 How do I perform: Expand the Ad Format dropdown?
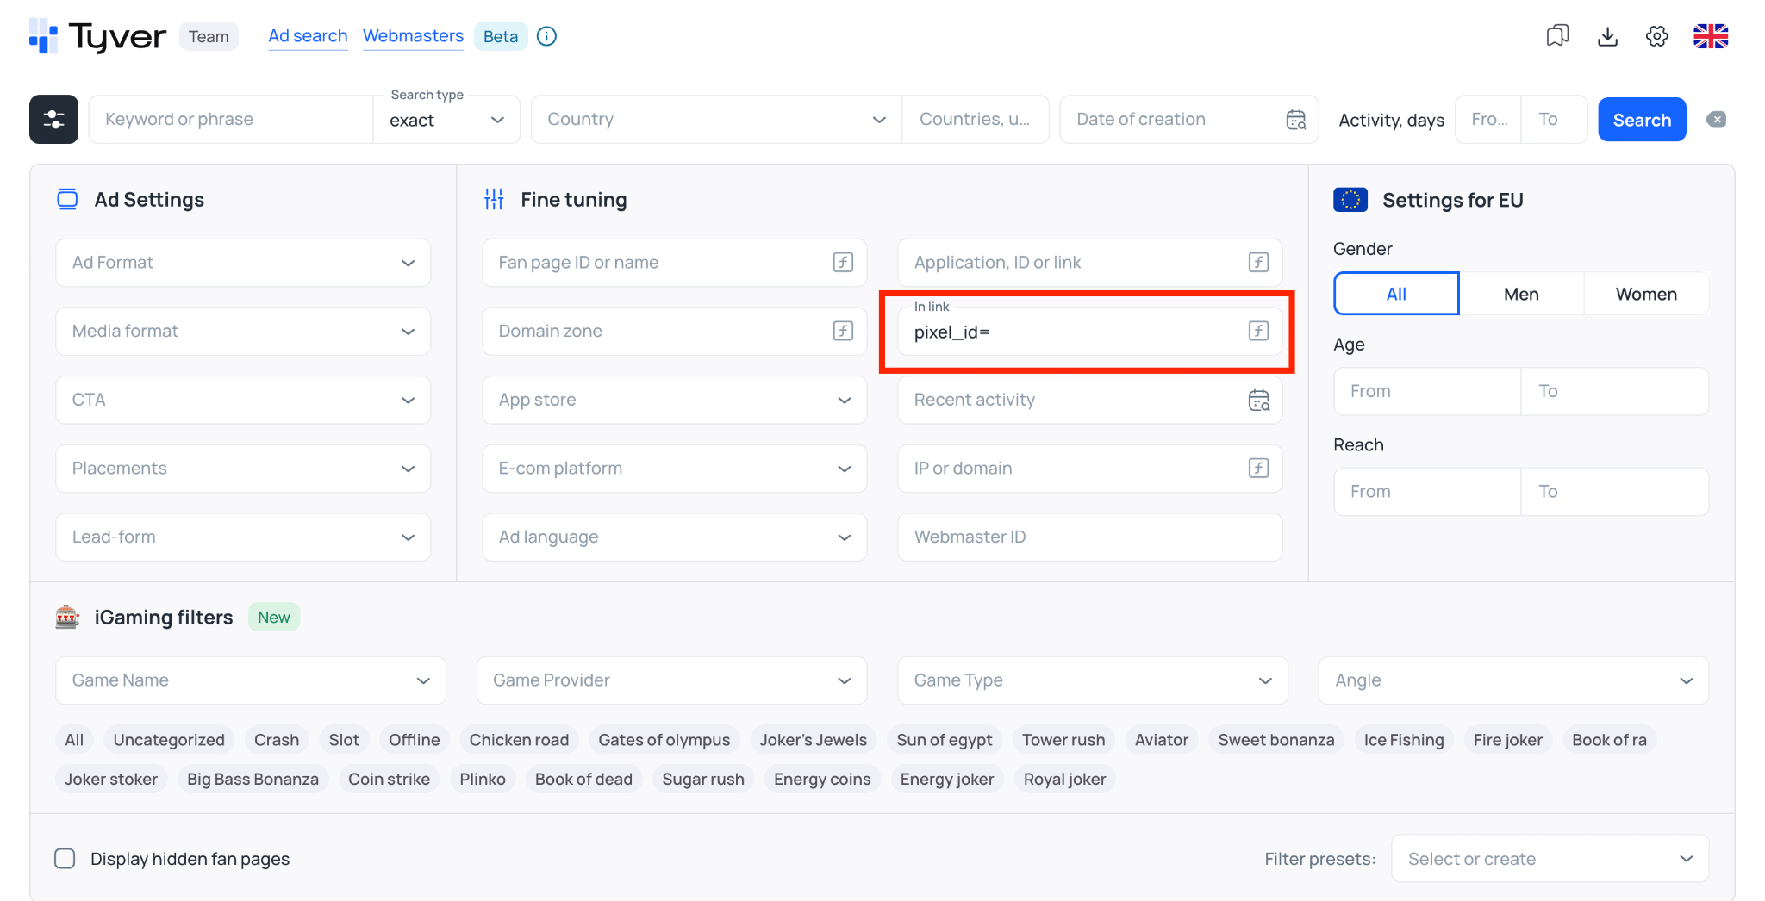(243, 263)
